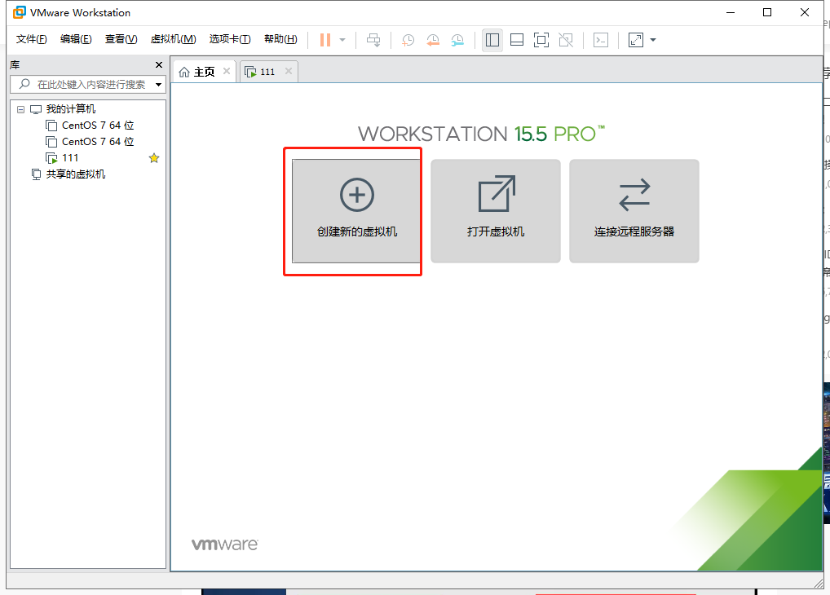Close the 库 library panel
The image size is (830, 595).
[x=159, y=64]
